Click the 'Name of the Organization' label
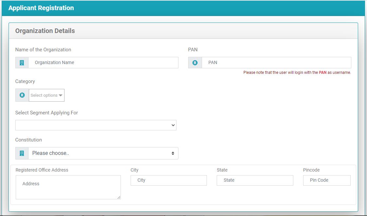Screen dimensions: 367x216 coord(43,50)
